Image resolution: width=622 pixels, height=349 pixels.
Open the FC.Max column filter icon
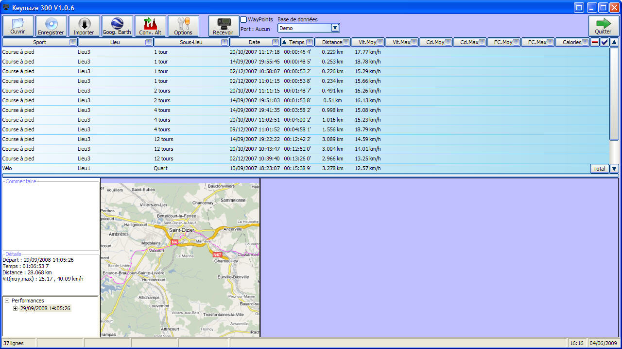pos(550,42)
